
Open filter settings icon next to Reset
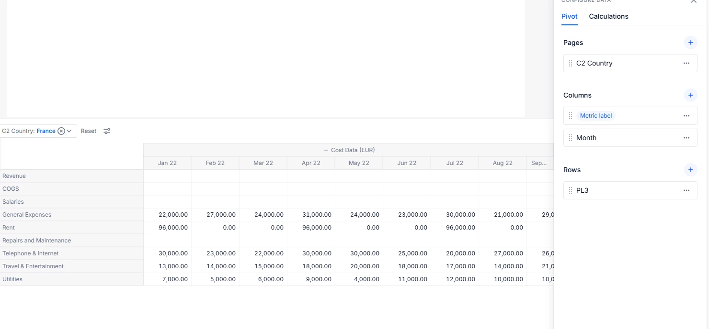point(107,131)
